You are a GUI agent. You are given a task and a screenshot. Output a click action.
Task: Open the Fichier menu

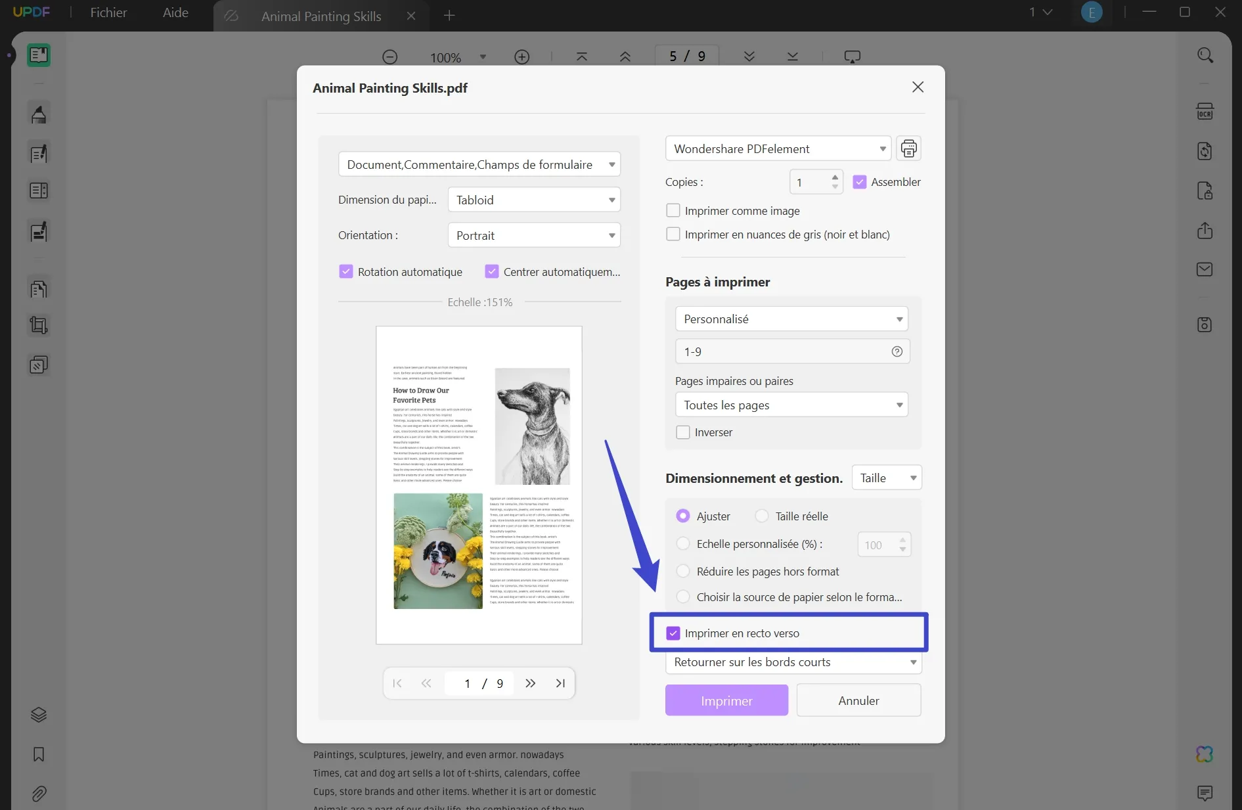[x=108, y=12]
